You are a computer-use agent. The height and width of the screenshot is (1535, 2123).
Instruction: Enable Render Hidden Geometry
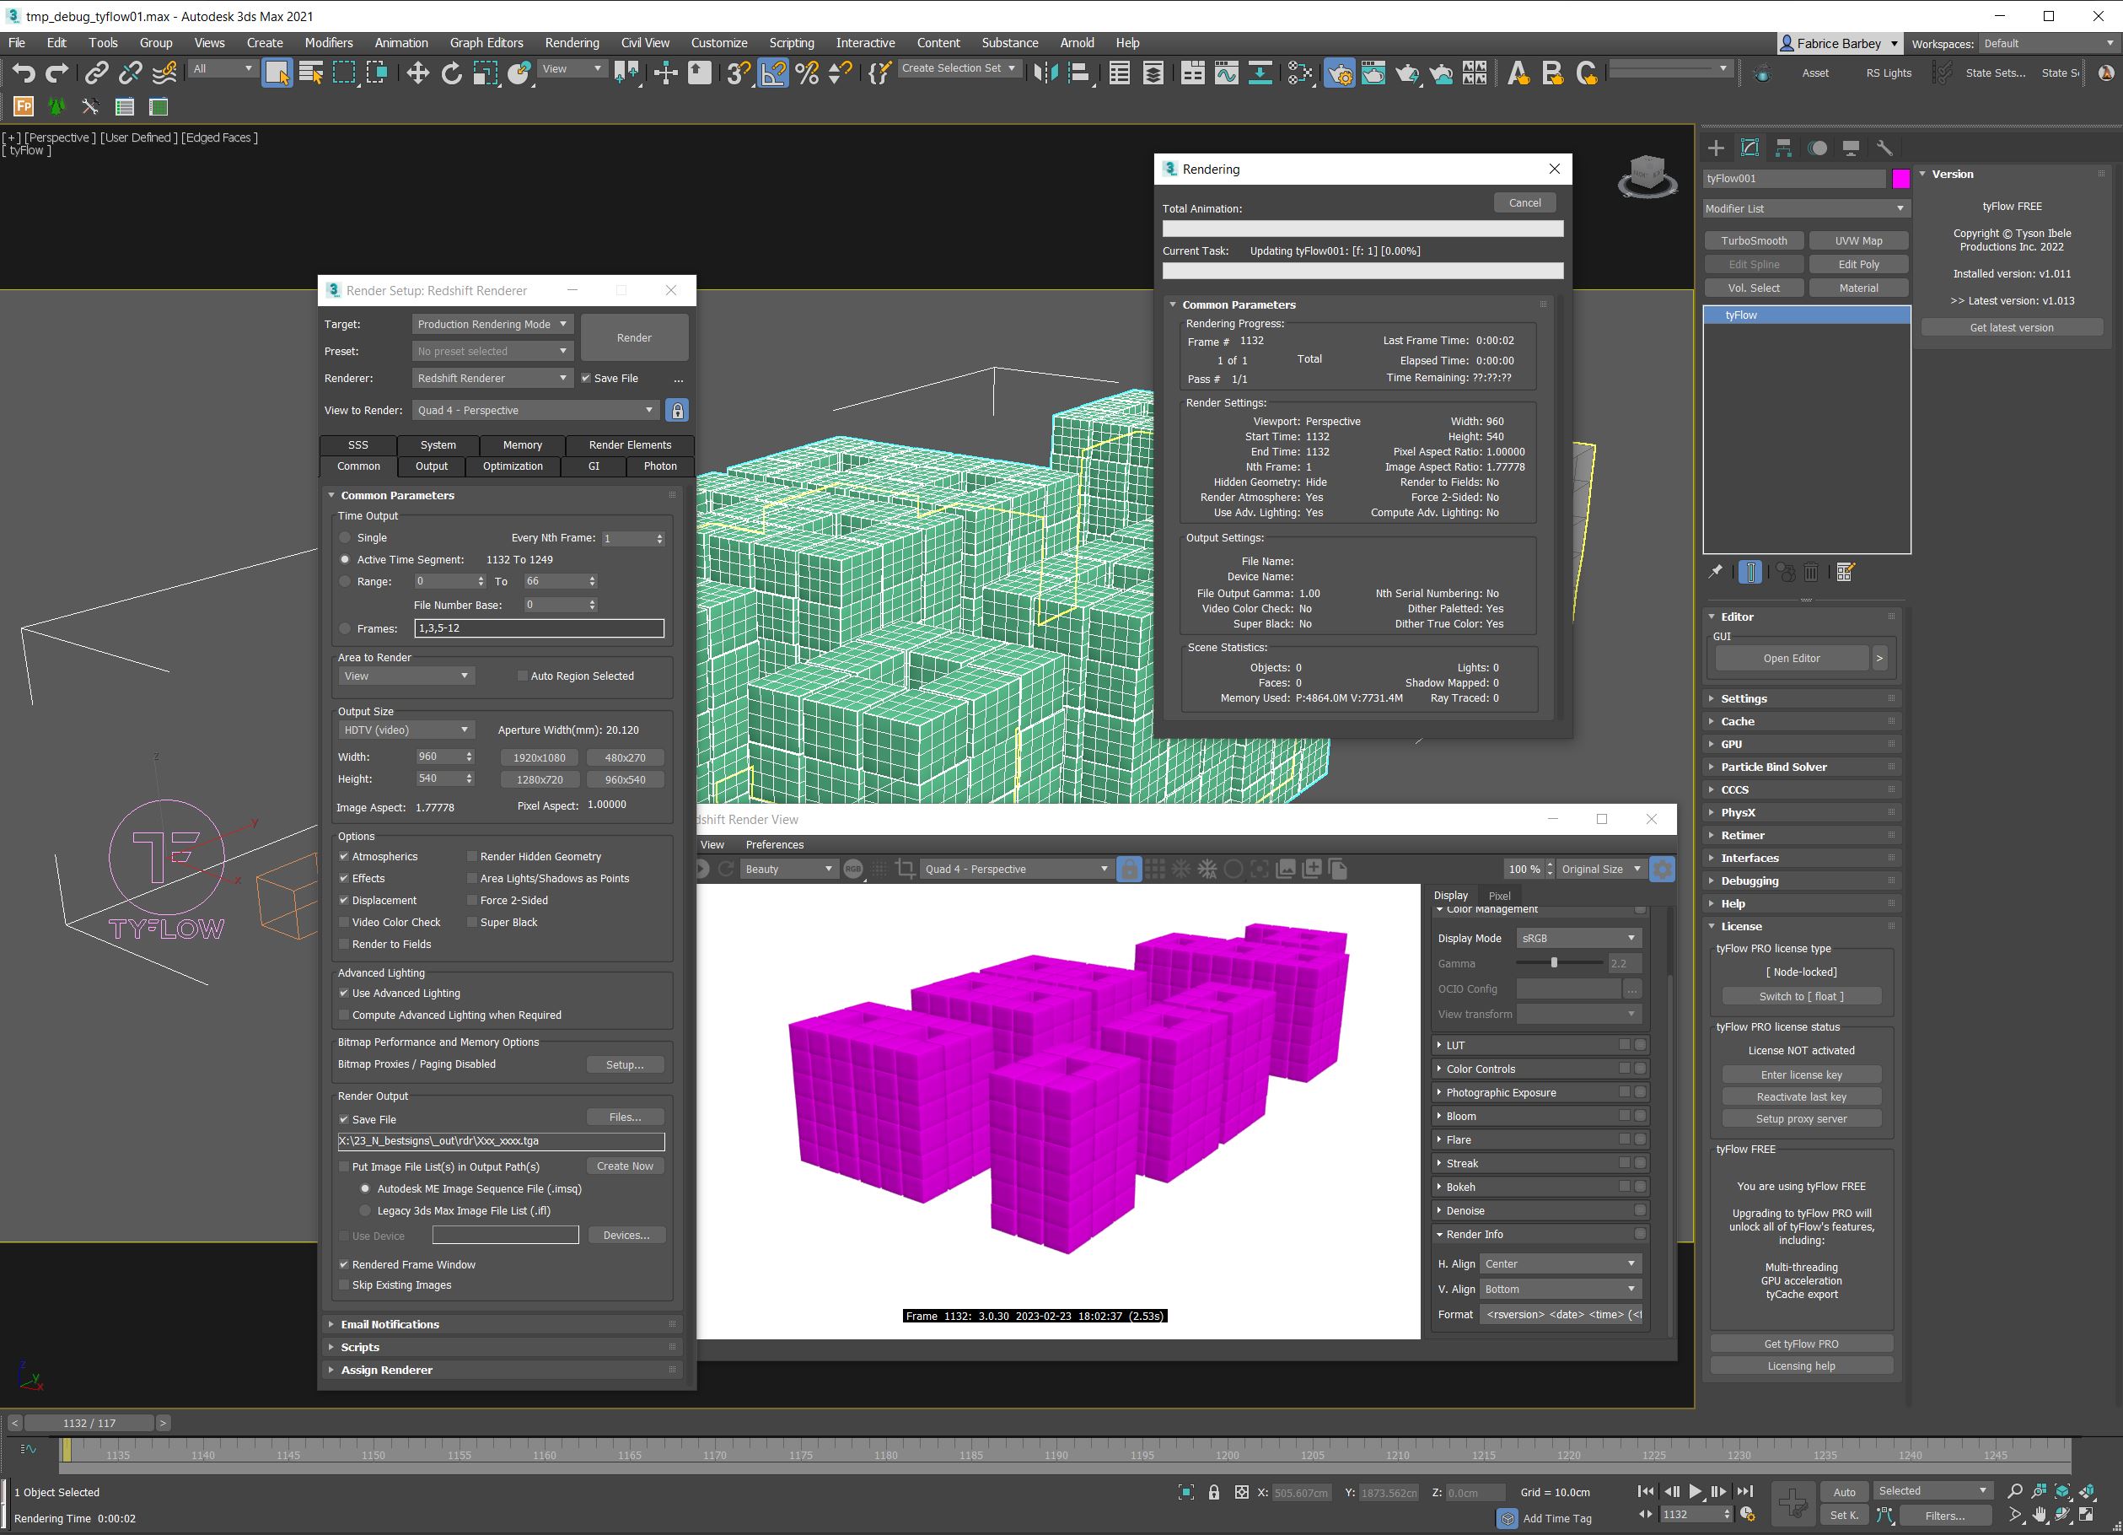[472, 857]
